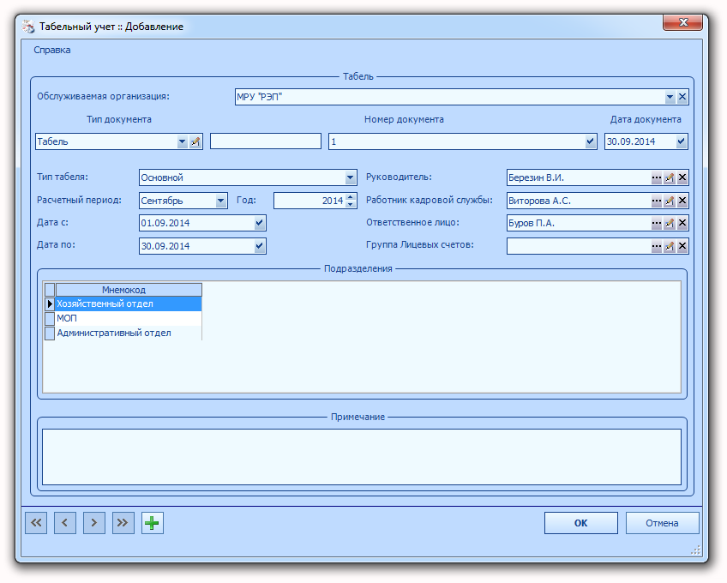This screenshot has height=583, width=727.
Task: Go to the previous record
Action: pos(65,523)
